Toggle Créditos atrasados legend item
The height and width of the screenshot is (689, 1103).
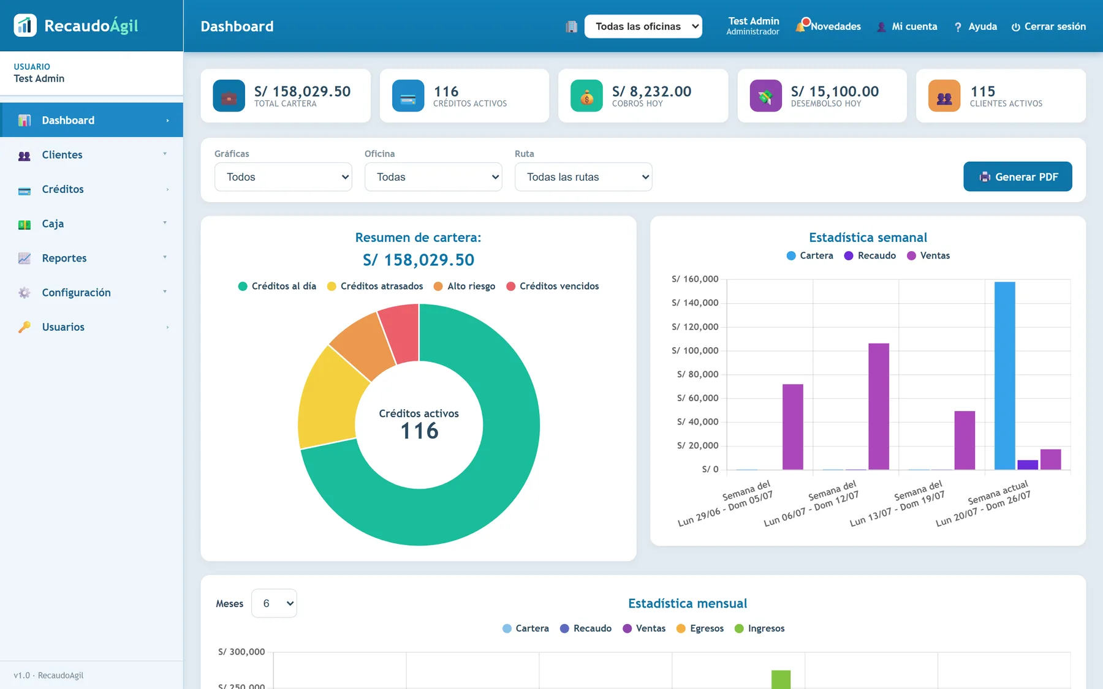pos(375,286)
